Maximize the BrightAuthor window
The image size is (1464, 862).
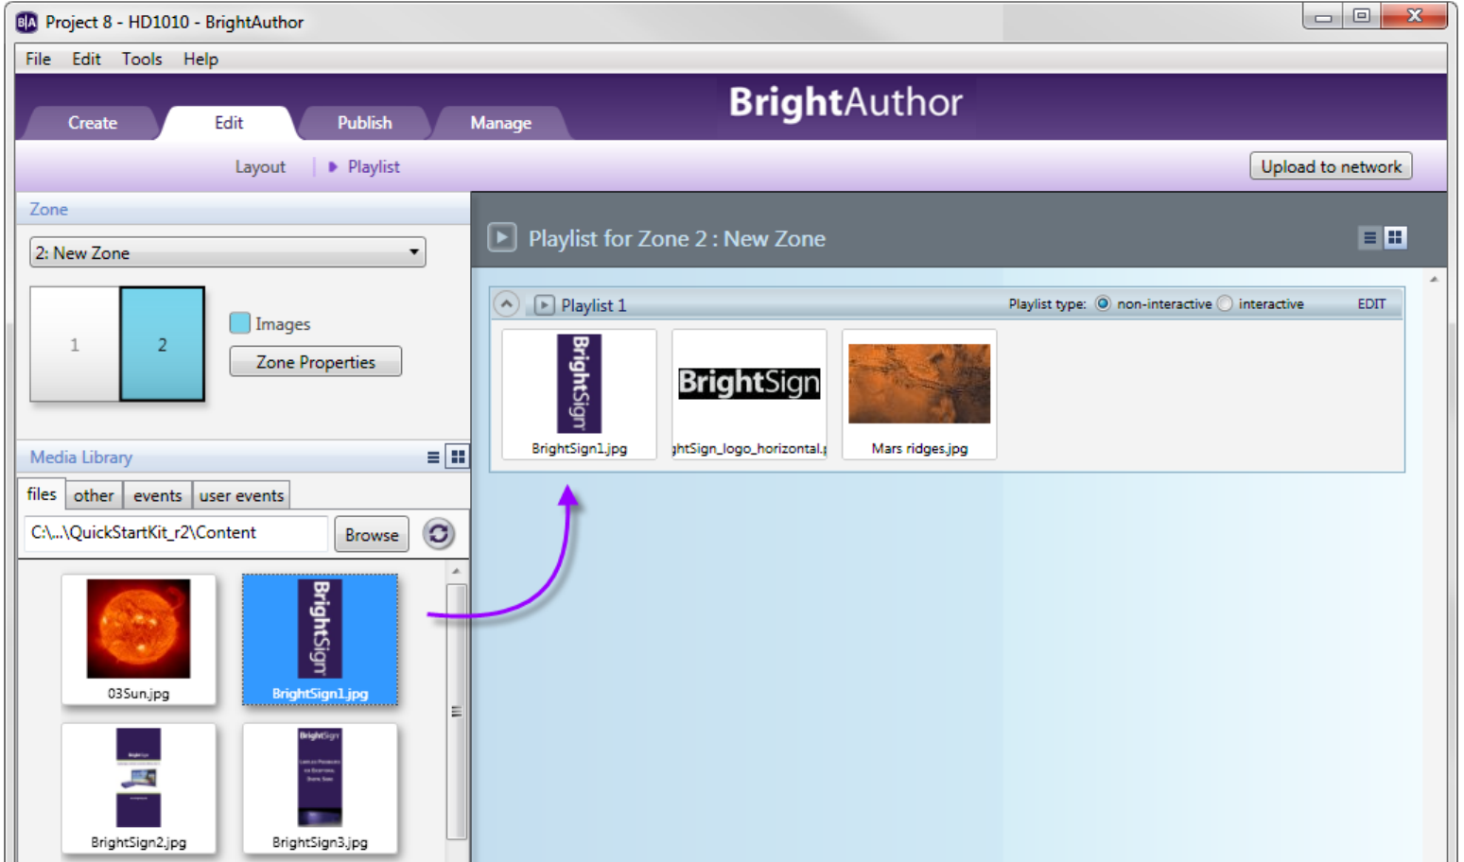1362,16
